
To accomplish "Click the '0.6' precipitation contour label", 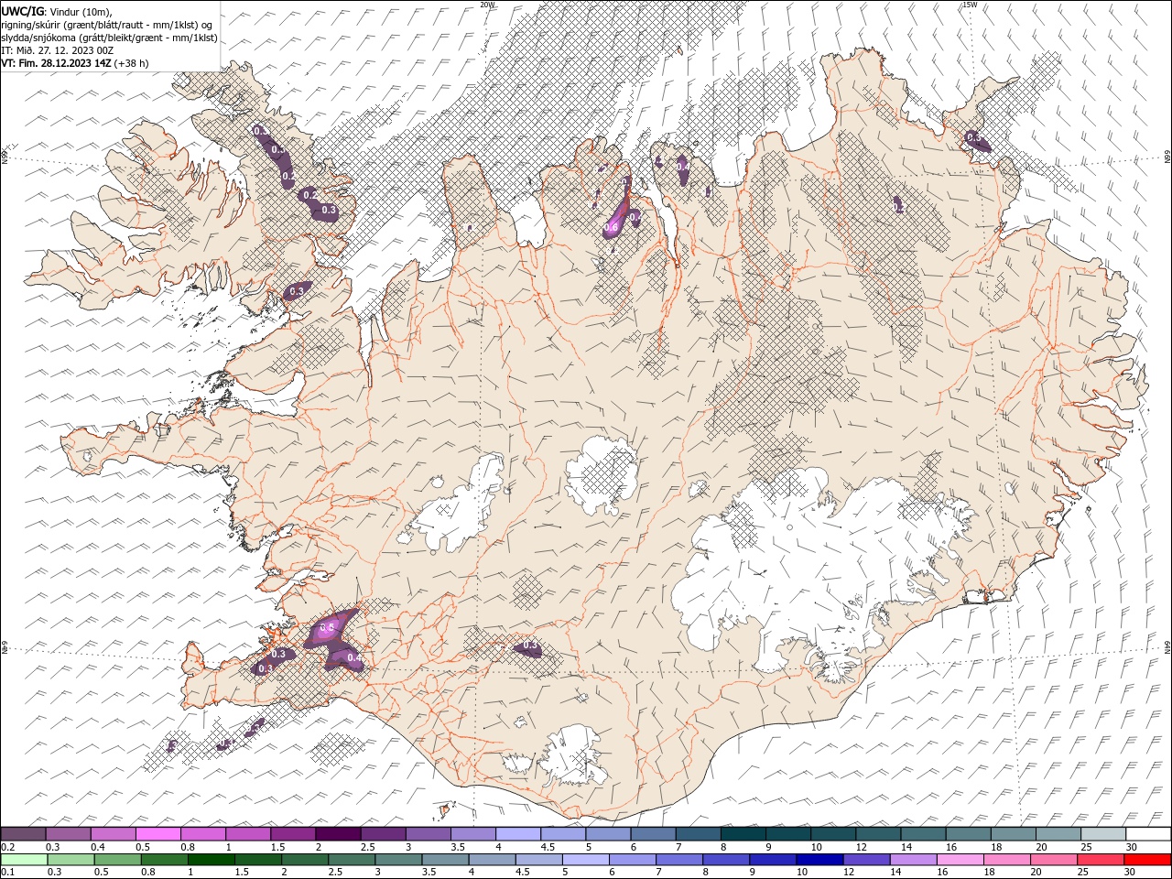I will [x=613, y=226].
